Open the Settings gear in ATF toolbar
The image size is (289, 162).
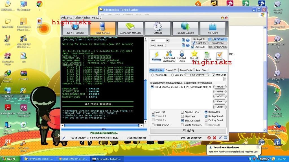157,29
